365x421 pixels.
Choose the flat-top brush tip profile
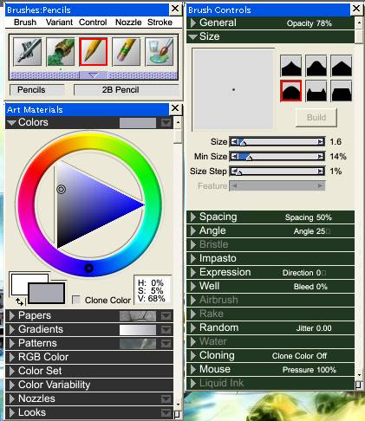pos(342,91)
